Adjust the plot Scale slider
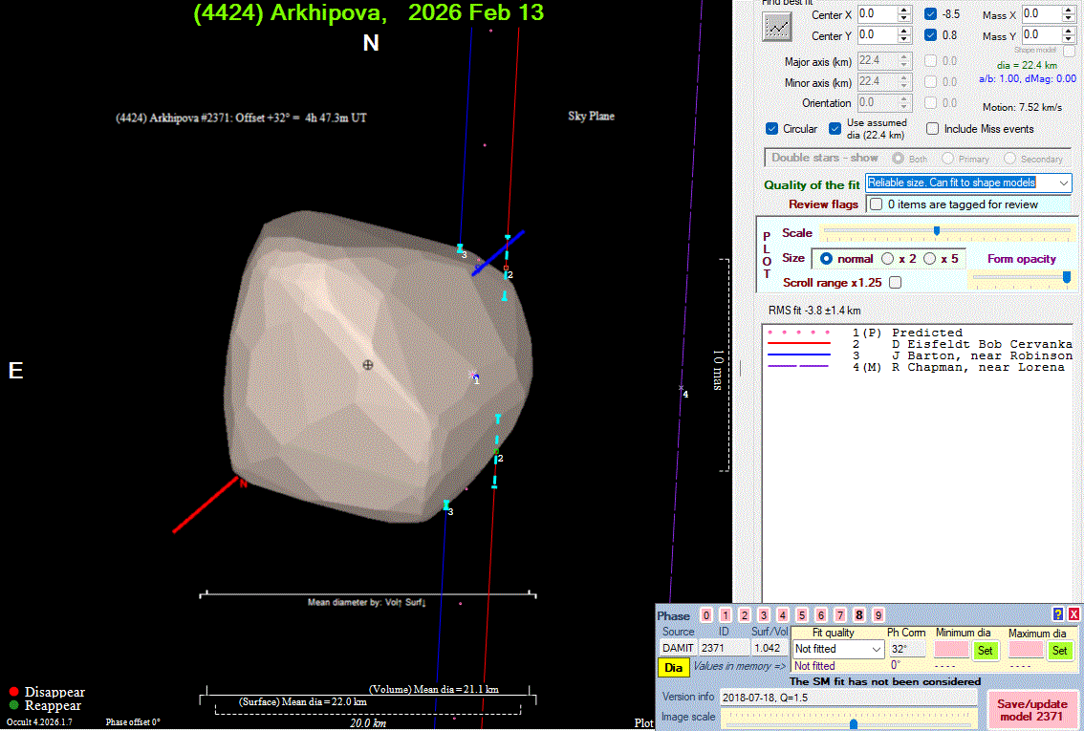The width and height of the screenshot is (1084, 731). coord(937,231)
